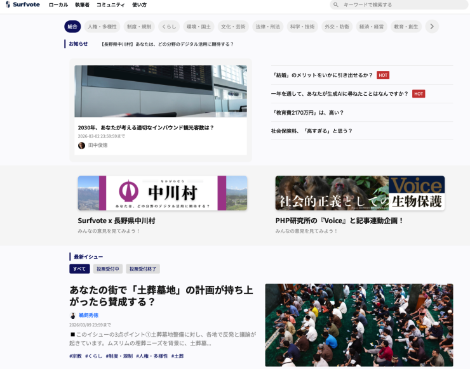Show more categories with right chevron
This screenshot has height=369, width=470.
click(432, 27)
